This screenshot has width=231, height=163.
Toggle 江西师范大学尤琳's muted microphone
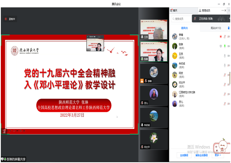pos(225,94)
